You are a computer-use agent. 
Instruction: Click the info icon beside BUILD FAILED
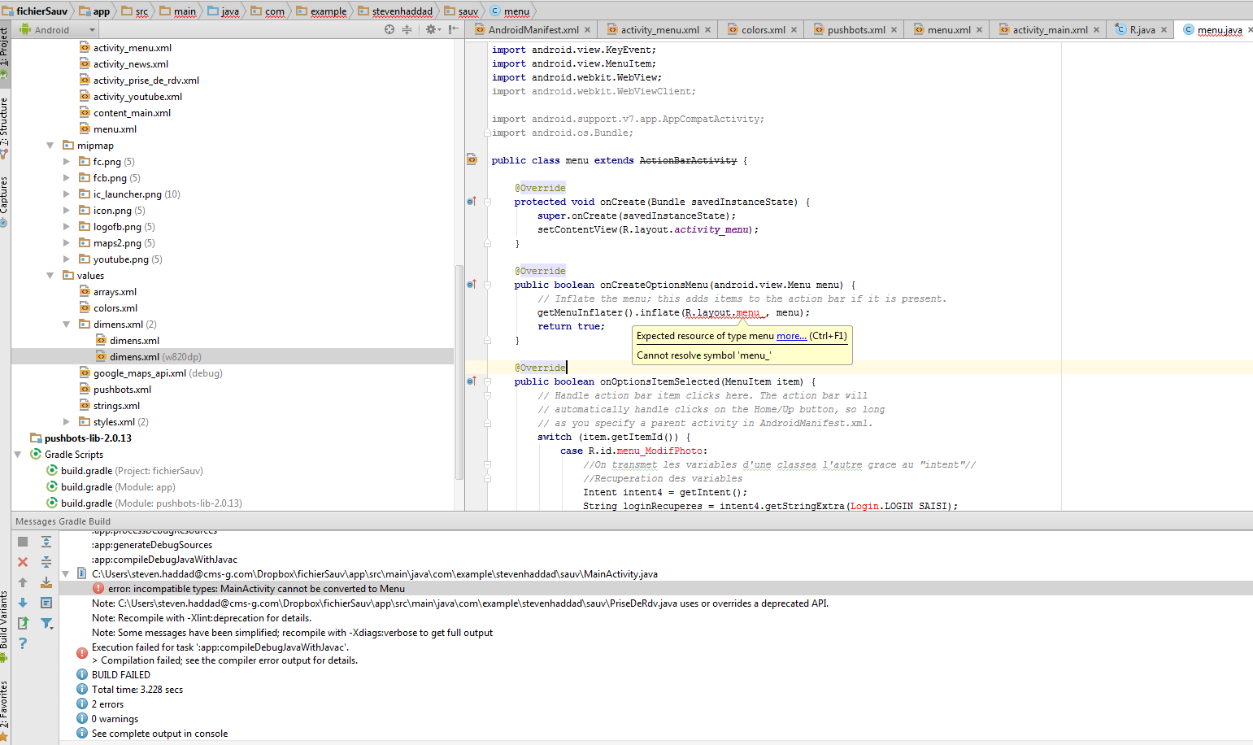(82, 674)
